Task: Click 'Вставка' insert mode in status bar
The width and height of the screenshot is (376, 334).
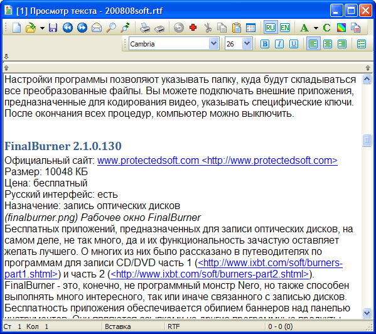Action: (x=118, y=326)
